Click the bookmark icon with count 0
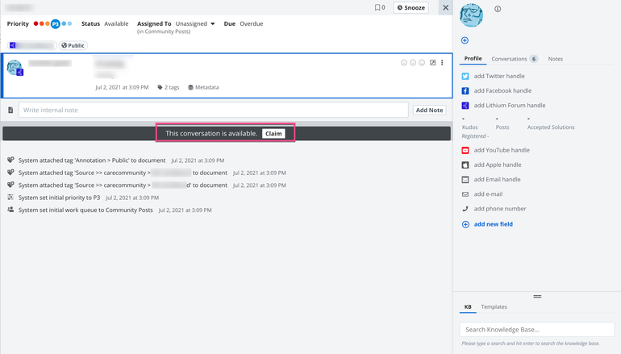This screenshot has height=354, width=621. point(379,7)
